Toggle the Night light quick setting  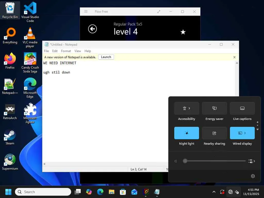coord(187,133)
